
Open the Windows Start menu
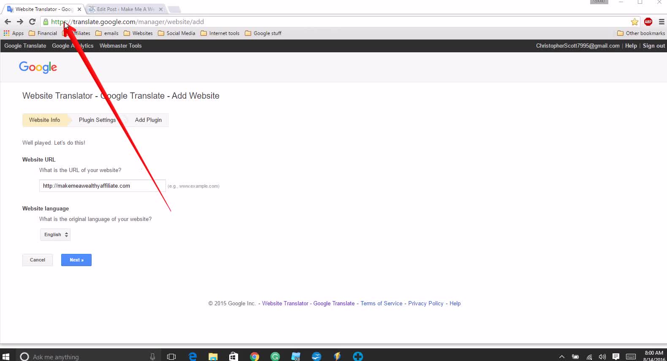6,356
